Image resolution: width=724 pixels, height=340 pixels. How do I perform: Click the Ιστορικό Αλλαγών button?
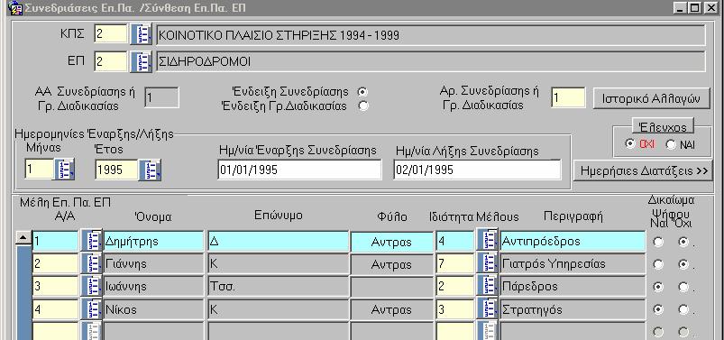[651, 98]
